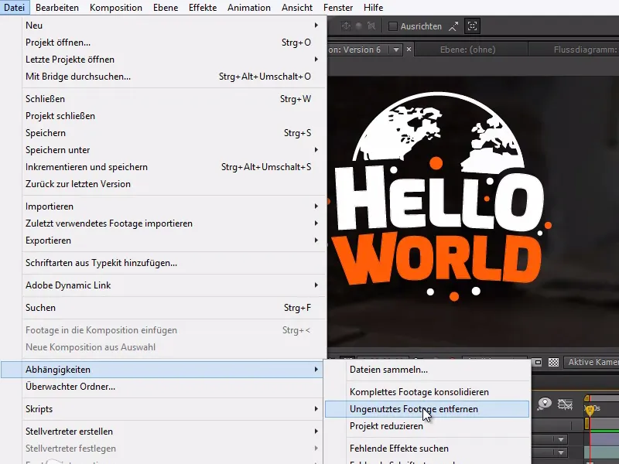The height and width of the screenshot is (464, 619).
Task: Open the Komposition menu
Action: point(115,8)
